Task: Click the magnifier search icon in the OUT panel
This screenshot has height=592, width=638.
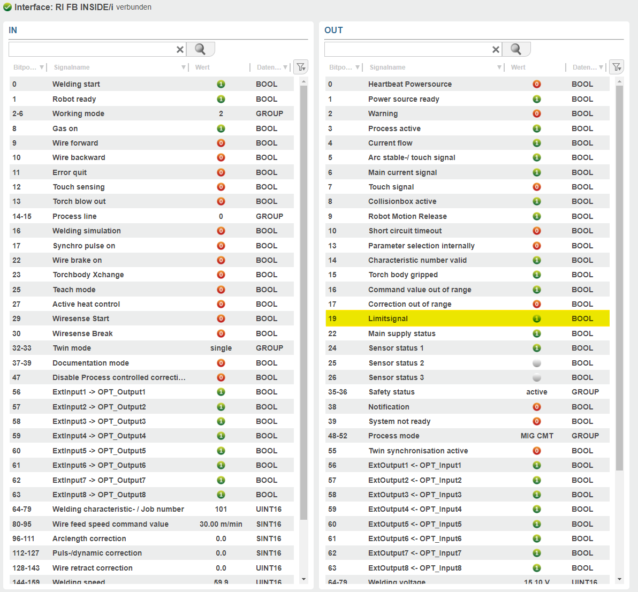Action: tap(516, 49)
